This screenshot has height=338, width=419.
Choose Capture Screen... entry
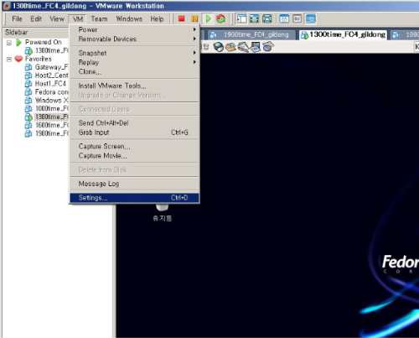click(134, 146)
